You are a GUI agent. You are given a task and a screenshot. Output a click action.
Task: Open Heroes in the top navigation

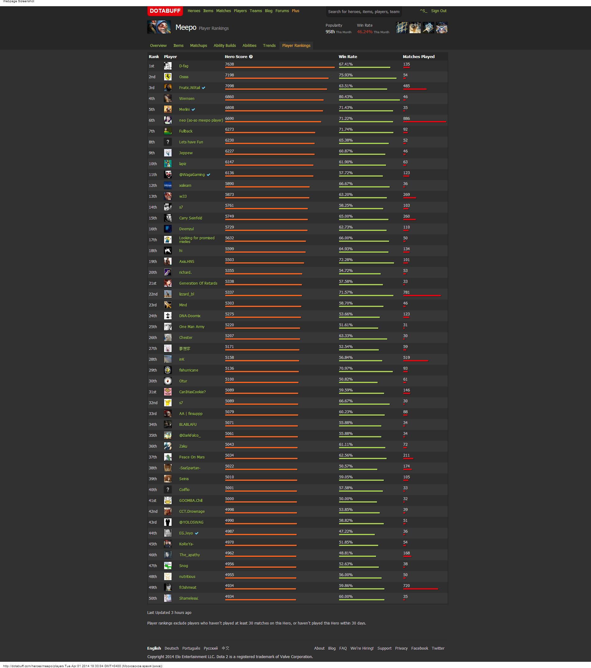[x=194, y=11]
